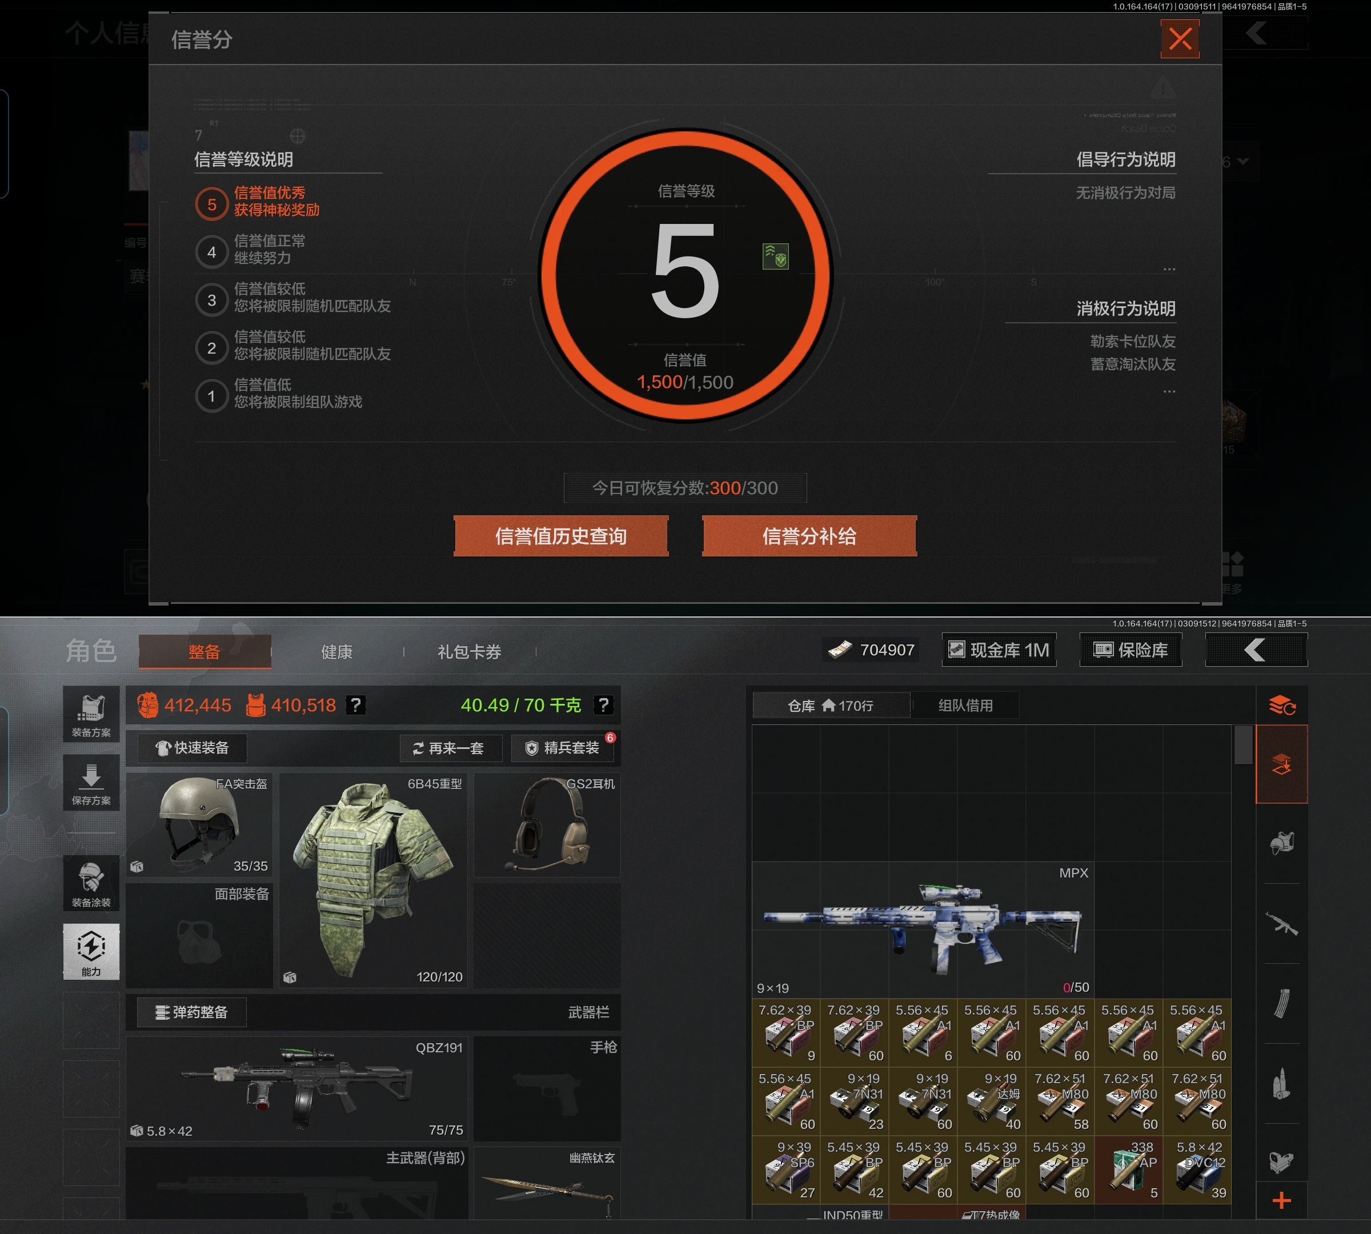Click the 保存方案 save loadout icon
This screenshot has width=1371, height=1234.
(x=91, y=783)
